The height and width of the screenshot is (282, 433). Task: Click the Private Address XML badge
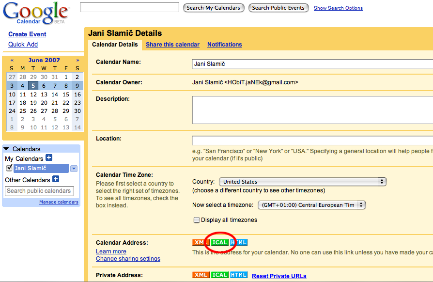coord(201,275)
